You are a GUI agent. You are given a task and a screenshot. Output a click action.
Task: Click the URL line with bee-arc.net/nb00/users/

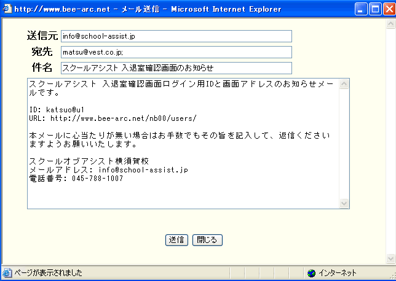click(113, 118)
